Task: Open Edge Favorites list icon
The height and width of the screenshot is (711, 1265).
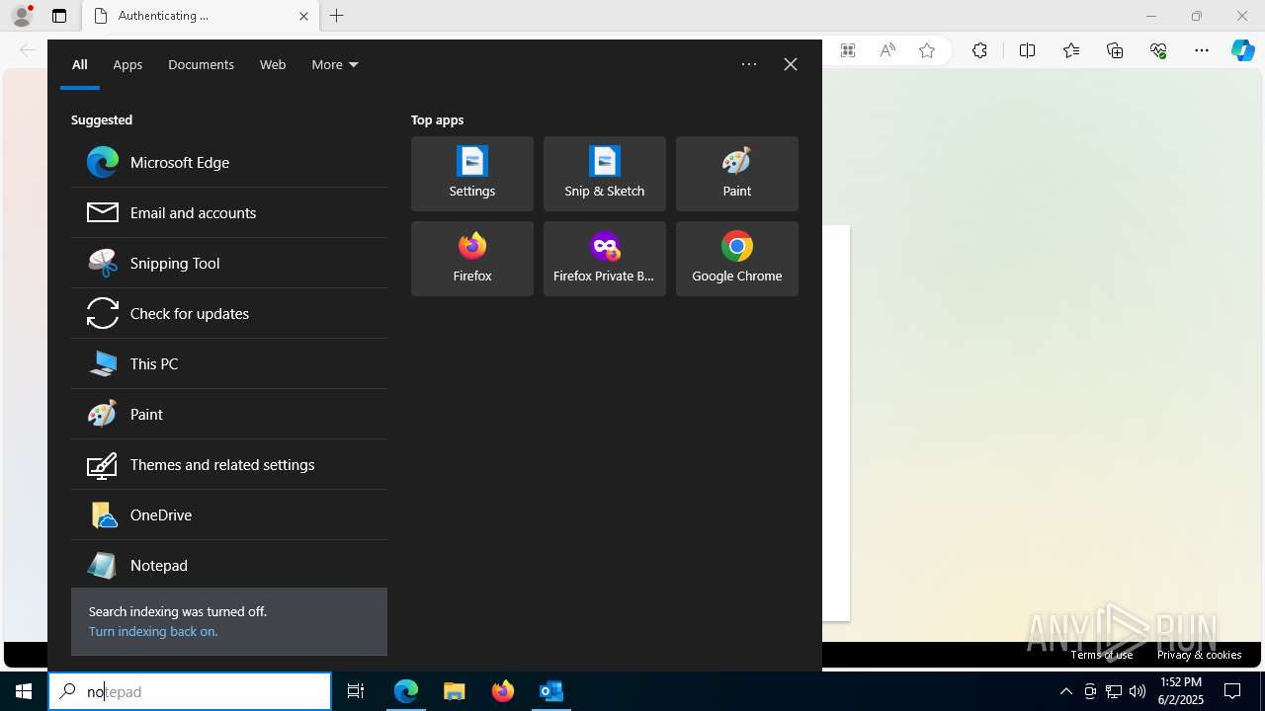Action: coord(1071,50)
